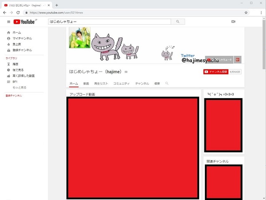
Task: Click the channel profile avatar image
Action: click(x=79, y=38)
